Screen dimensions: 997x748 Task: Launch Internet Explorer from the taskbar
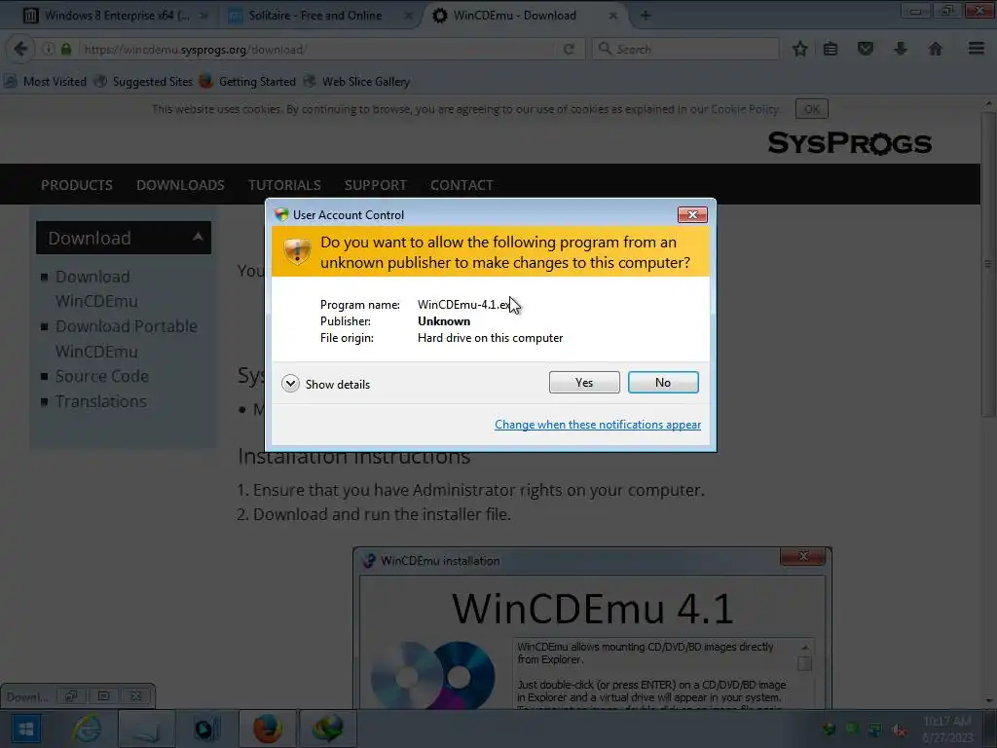pos(86,729)
